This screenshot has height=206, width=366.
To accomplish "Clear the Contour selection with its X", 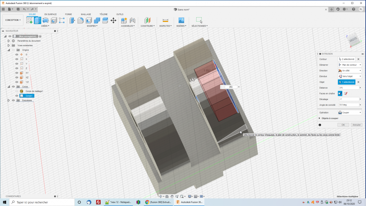I will pyautogui.click(x=358, y=59).
